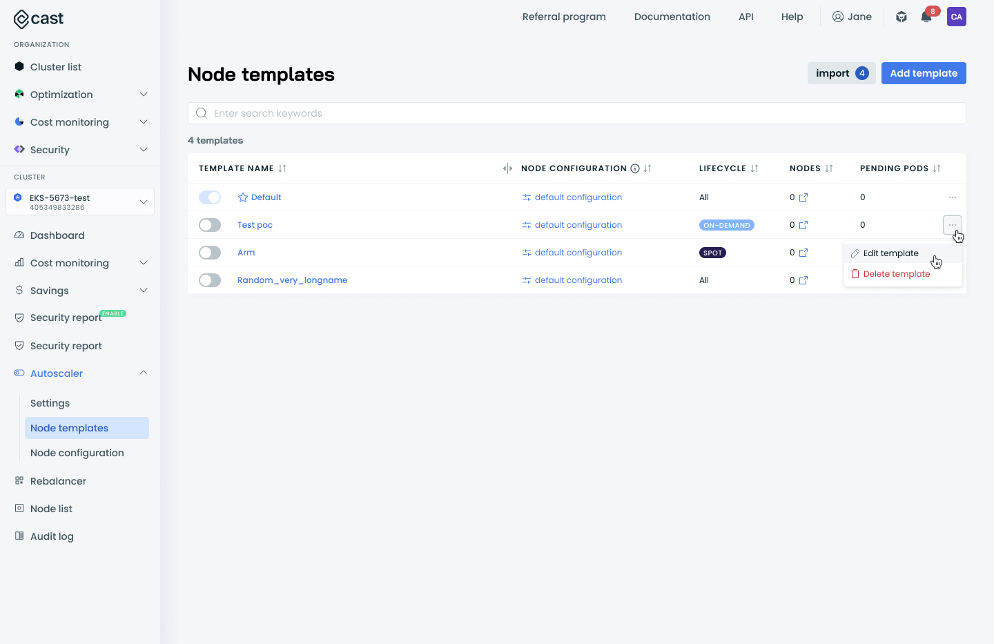This screenshot has height=644, width=994.
Task: Enable the Random_very_longname template switch
Action: pyautogui.click(x=210, y=280)
